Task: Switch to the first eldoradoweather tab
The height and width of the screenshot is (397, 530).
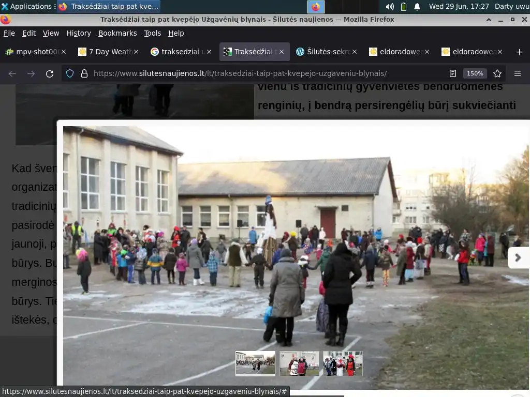Action: pyautogui.click(x=400, y=52)
